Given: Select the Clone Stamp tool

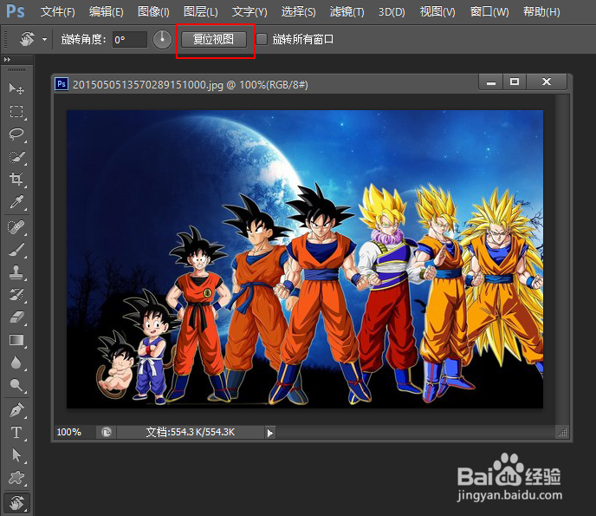Looking at the screenshot, I should point(16,272).
